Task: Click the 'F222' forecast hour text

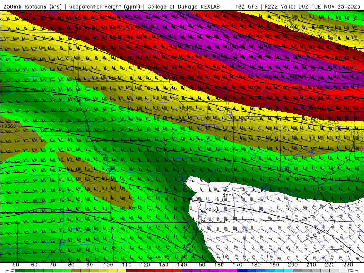Action: click(x=272, y=6)
